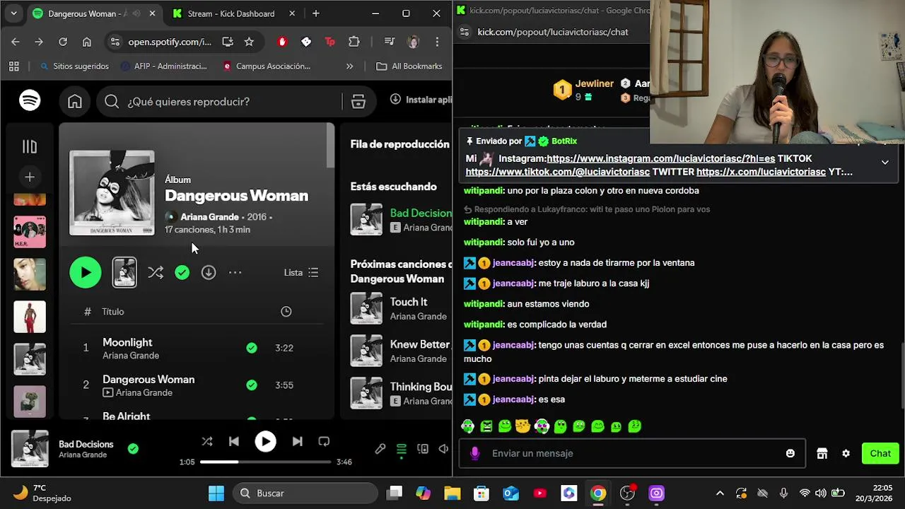Select 'Touch It' in the play queue
This screenshot has width=905, height=509.
tap(402, 309)
